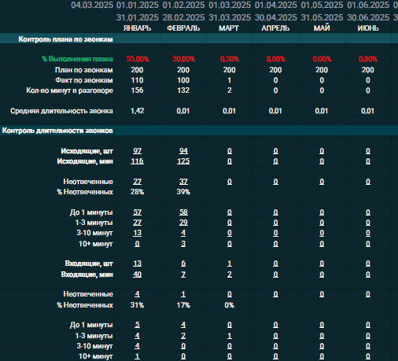This screenshot has width=398, height=361.
Task: Select the ЯНВАРЬ month column header
Action: [137, 28]
